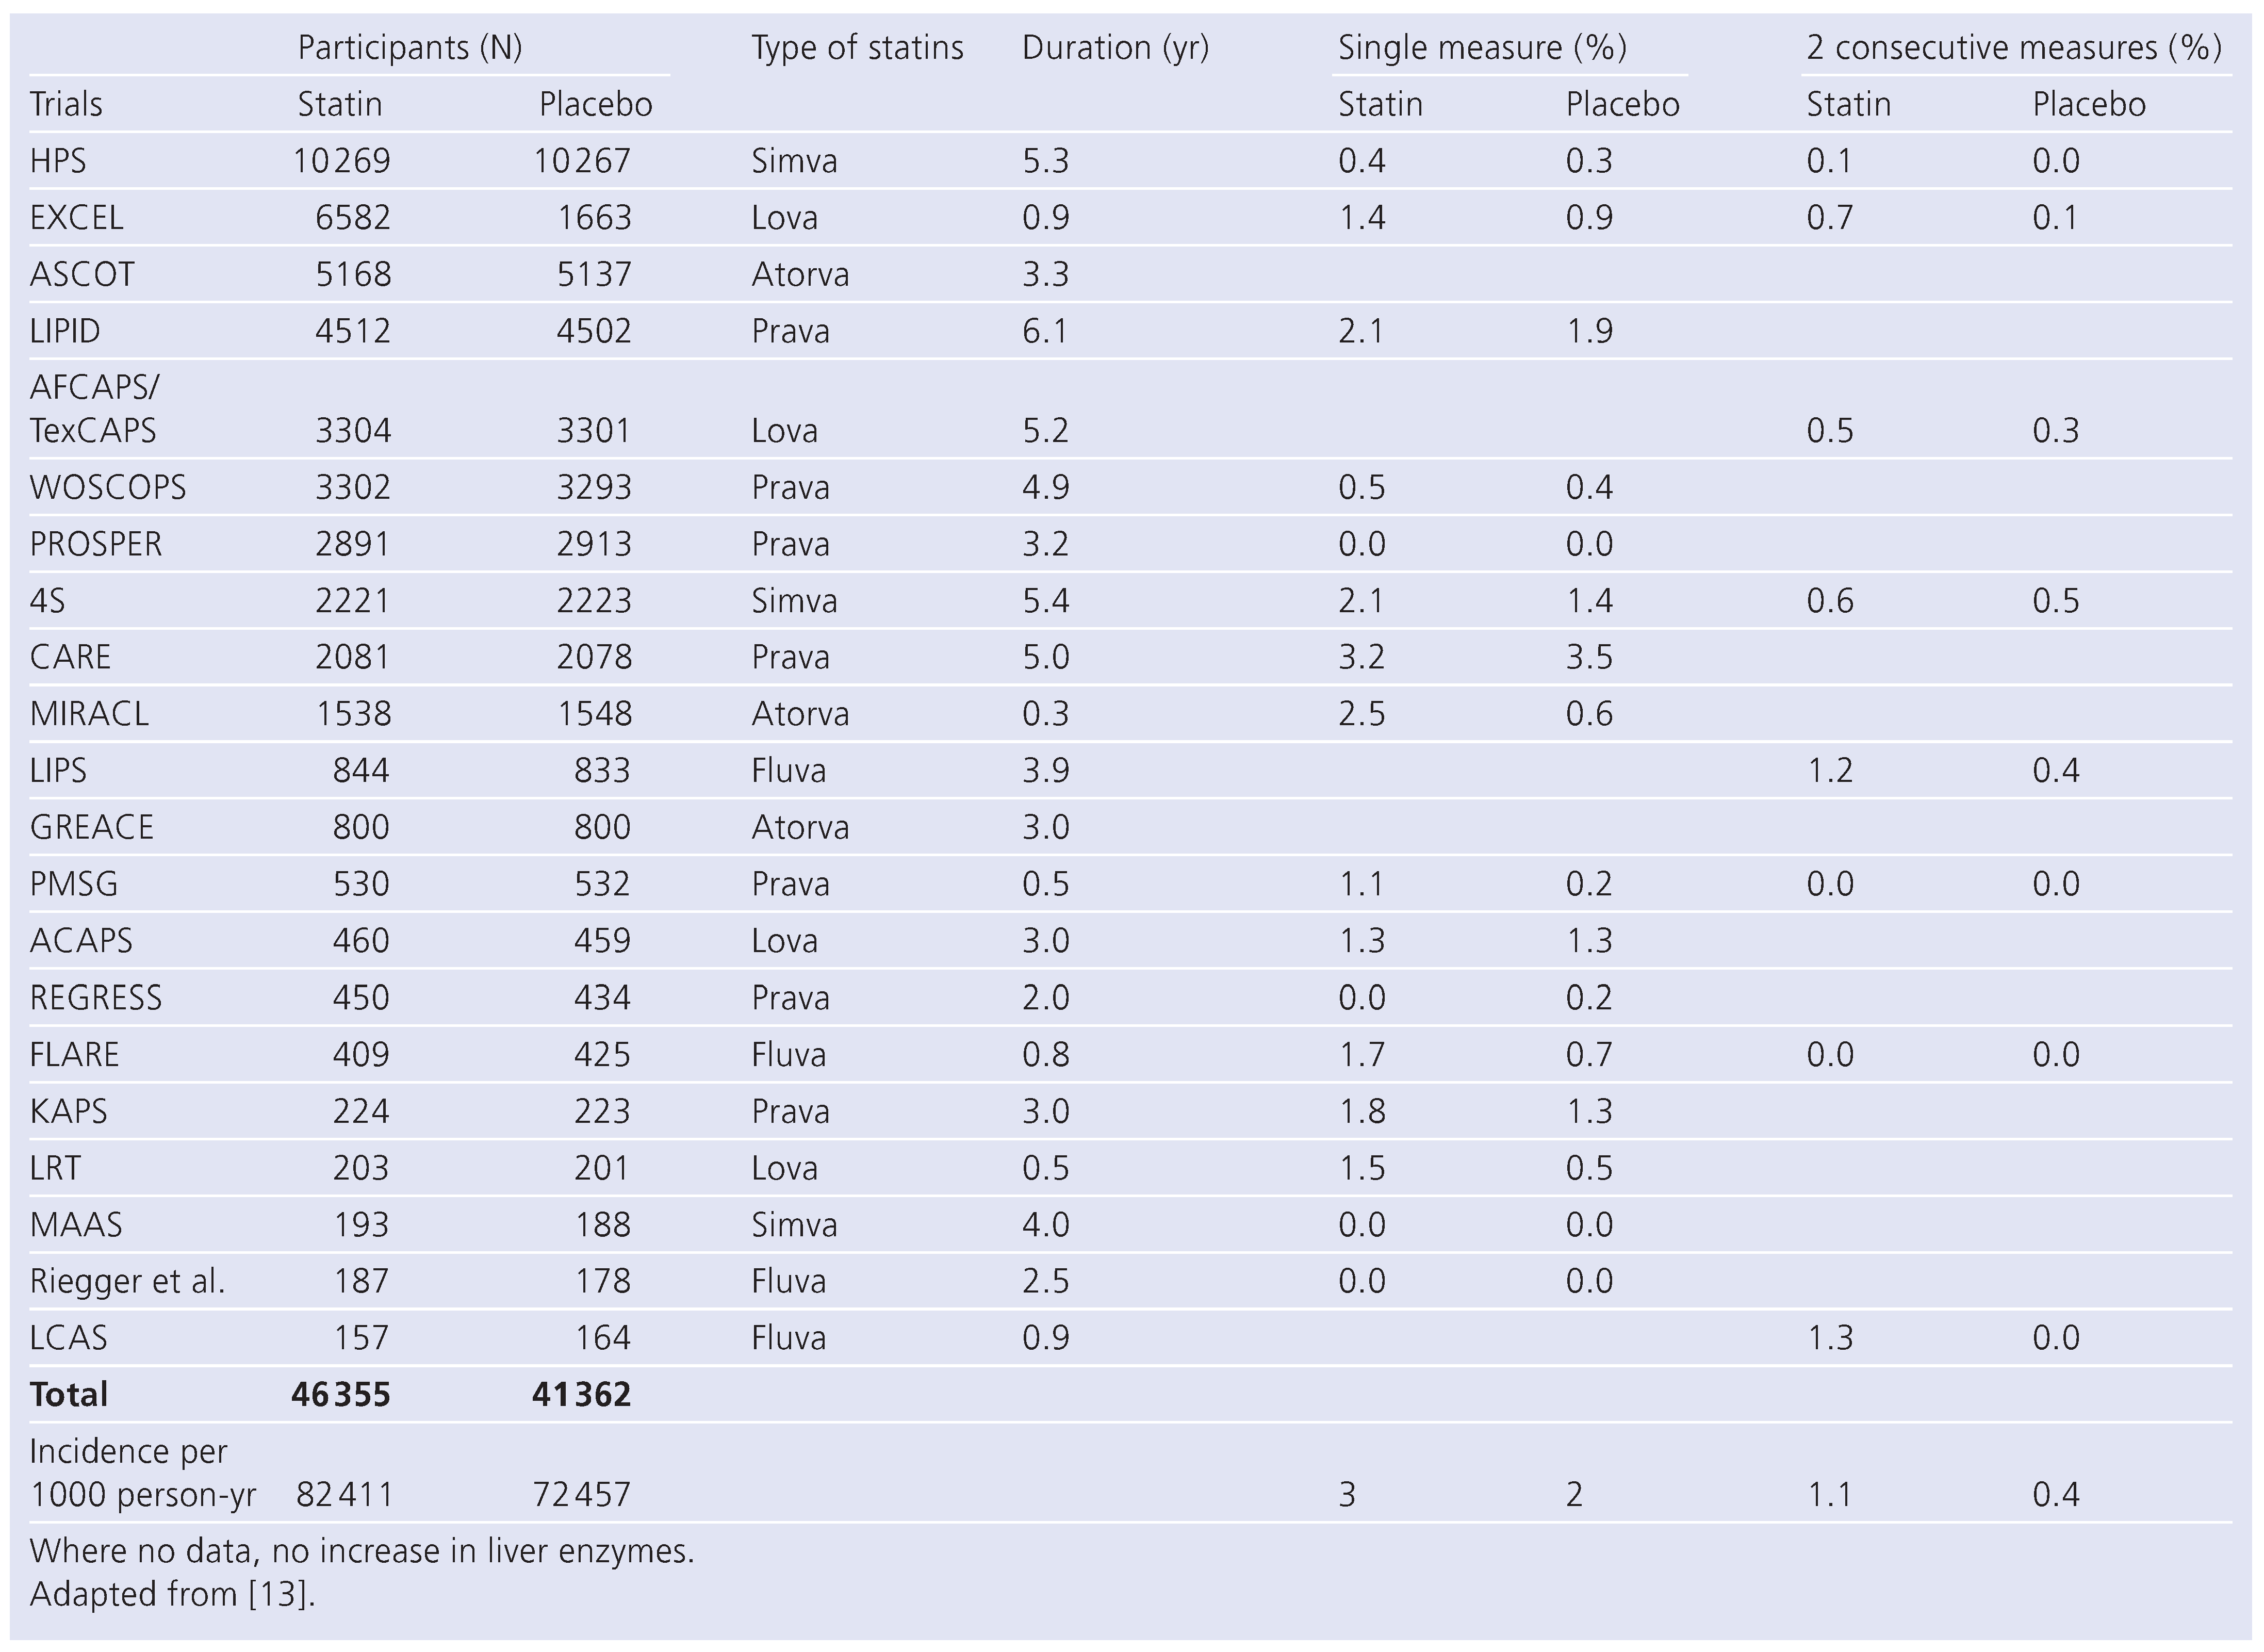Screen dimensions: 2264x1652
Task: Click the bold 'Total' row label
Action: pyautogui.click(x=68, y=1395)
